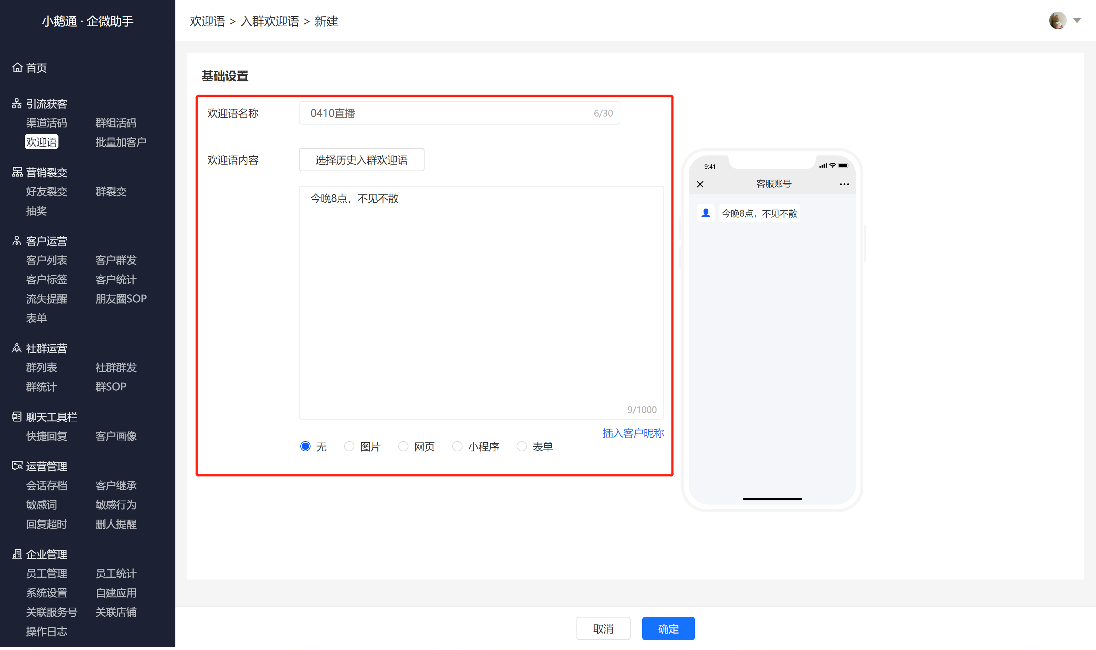Select the 图片 attachment radio option
This screenshot has width=1096, height=650.
coord(349,446)
